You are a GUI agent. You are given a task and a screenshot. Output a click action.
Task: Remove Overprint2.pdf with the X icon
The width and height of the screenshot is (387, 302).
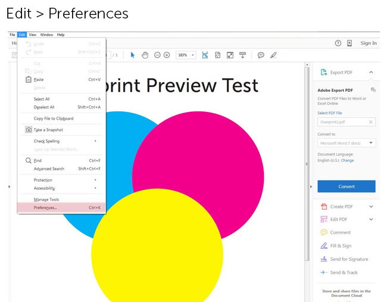coord(370,122)
